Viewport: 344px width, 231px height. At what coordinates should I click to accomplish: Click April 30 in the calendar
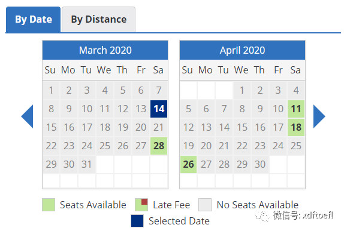click(260, 164)
